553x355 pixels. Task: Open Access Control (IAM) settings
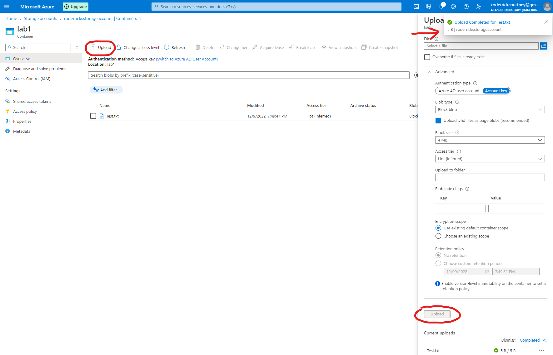pyautogui.click(x=31, y=79)
